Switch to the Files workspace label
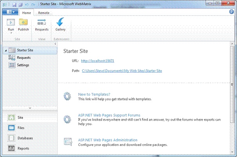The width and height of the screenshot is (237, 157). (21, 128)
